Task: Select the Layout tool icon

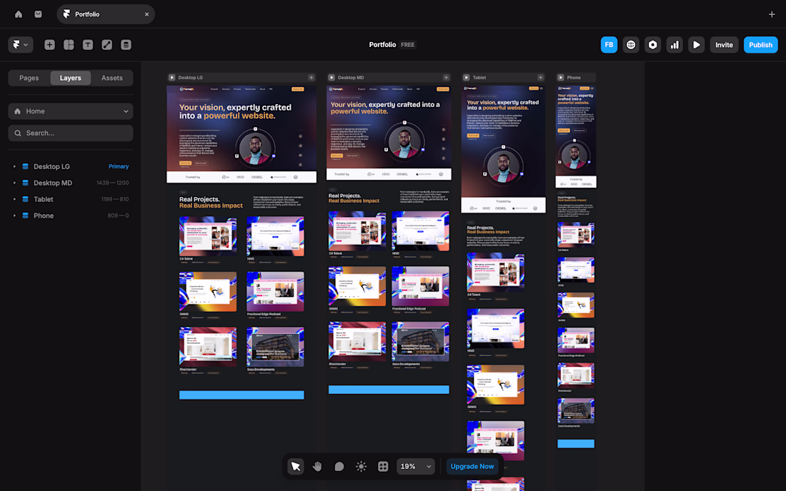Action: [69, 44]
